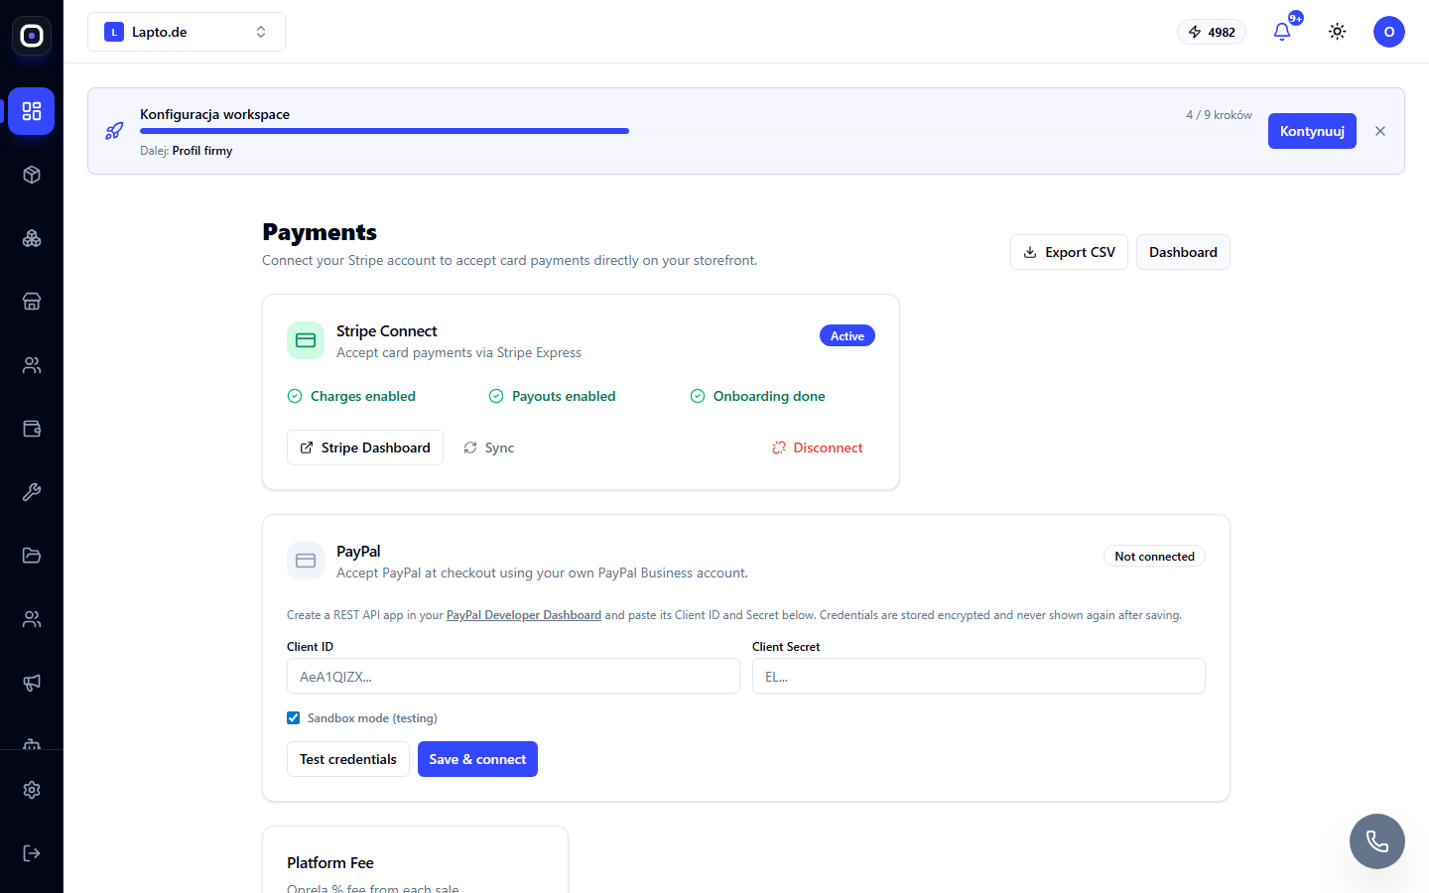The width and height of the screenshot is (1429, 893).
Task: Open the folder icon in sidebar
Action: 32,556
